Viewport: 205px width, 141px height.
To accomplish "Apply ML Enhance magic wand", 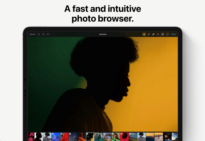I will pyautogui.click(x=144, y=34).
